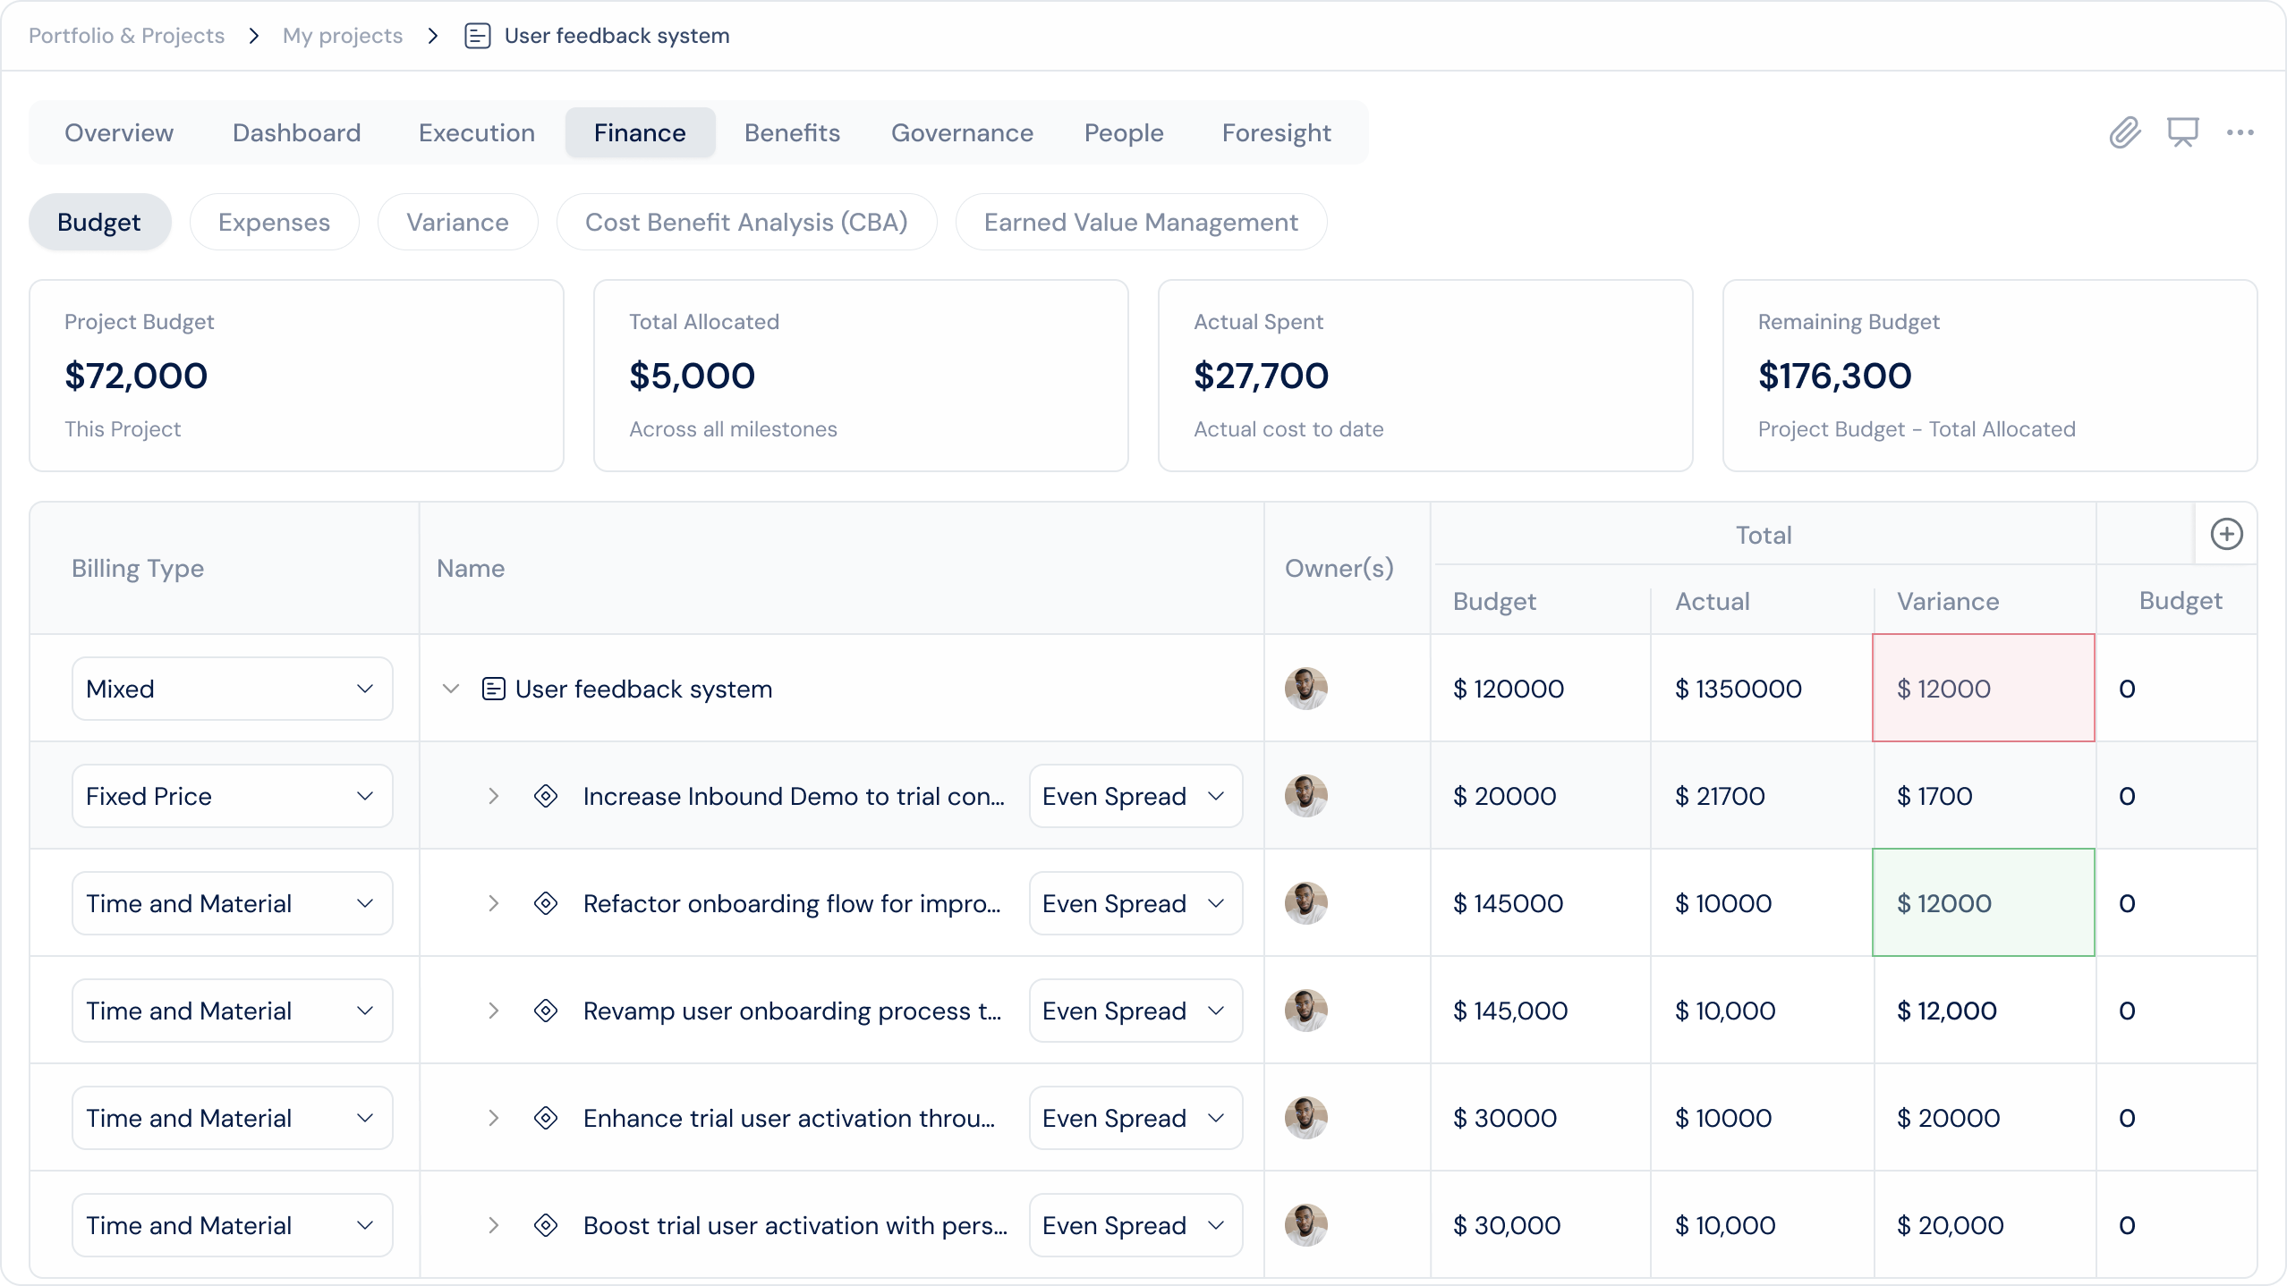
Task: Click owner avatar in Refactor onboarding flow row
Action: coord(1306,903)
